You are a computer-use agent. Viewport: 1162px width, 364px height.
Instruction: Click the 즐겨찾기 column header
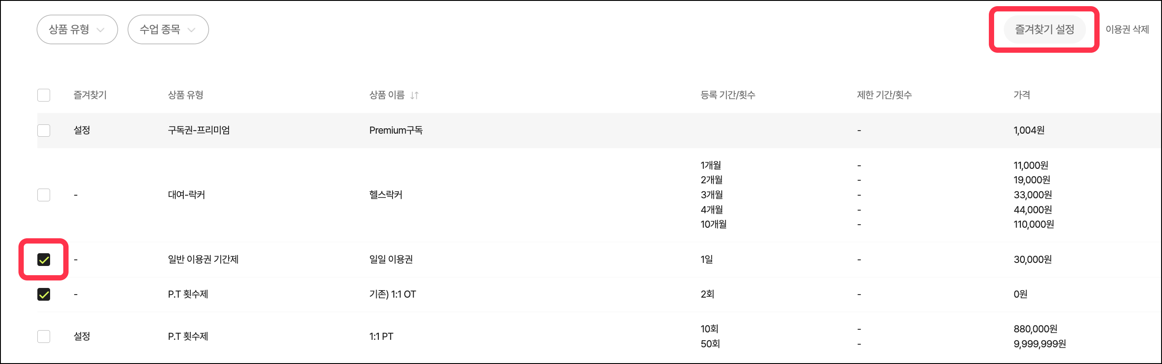pos(90,95)
